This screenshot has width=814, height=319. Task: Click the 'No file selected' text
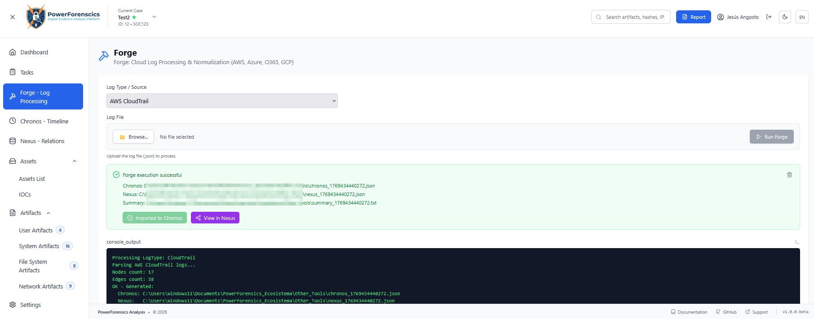click(177, 137)
